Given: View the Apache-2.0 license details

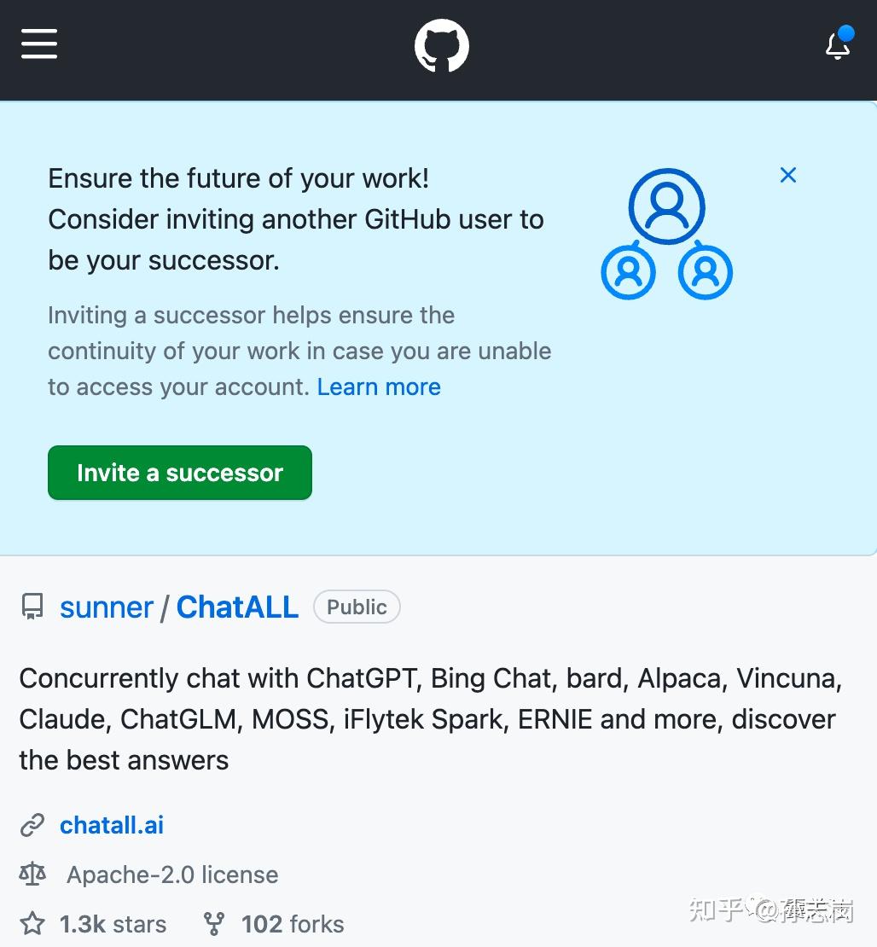Looking at the screenshot, I should click(172, 874).
